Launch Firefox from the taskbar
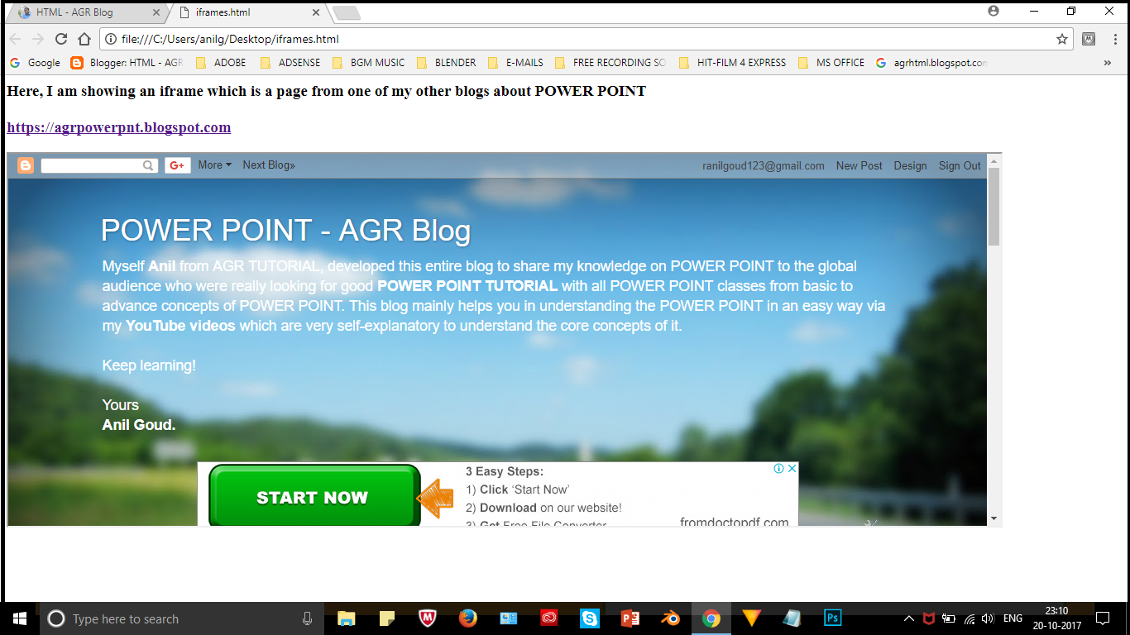Screen dimensions: 1130x635 (x=467, y=618)
